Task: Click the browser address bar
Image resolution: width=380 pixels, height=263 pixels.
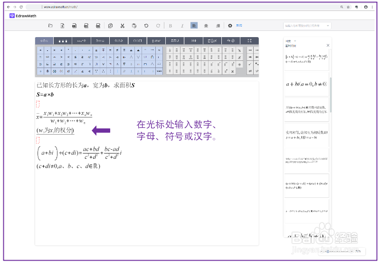Action: (x=182, y=7)
